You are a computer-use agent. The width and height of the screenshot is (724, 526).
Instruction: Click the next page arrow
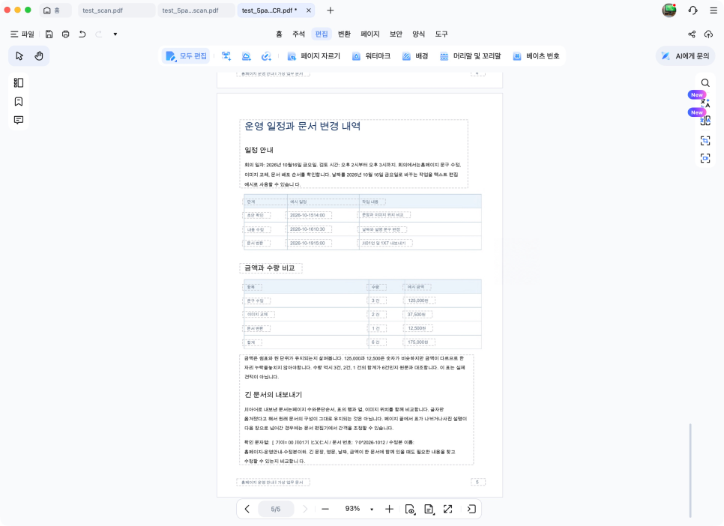pos(305,509)
